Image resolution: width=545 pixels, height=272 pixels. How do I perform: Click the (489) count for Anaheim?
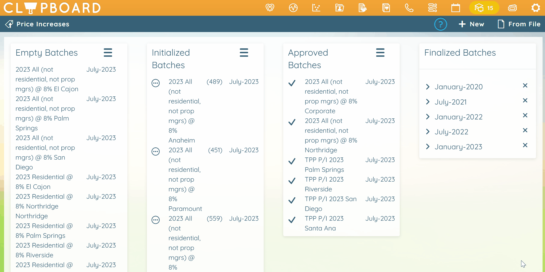pos(215,82)
